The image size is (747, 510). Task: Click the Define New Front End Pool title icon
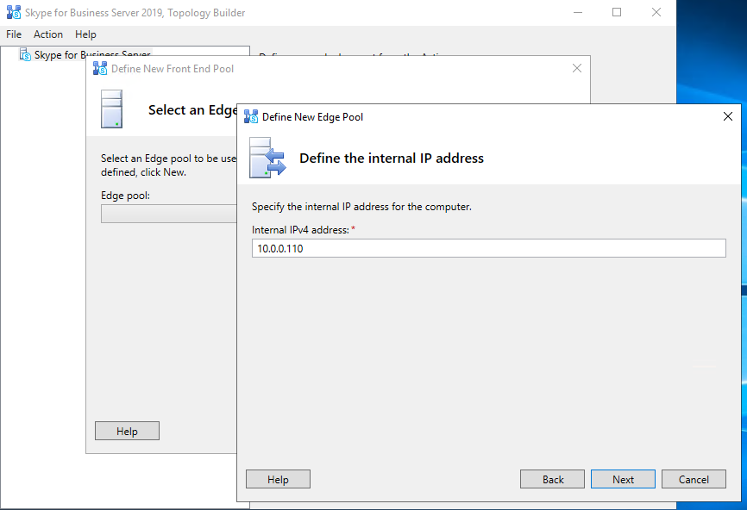point(100,68)
